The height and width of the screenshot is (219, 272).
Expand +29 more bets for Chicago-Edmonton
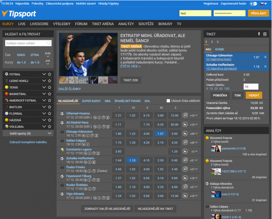(x=194, y=134)
